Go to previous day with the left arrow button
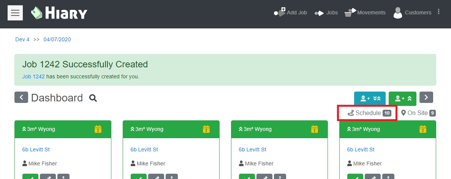Image resolution: width=451 pixels, height=179 pixels. pos(21,97)
